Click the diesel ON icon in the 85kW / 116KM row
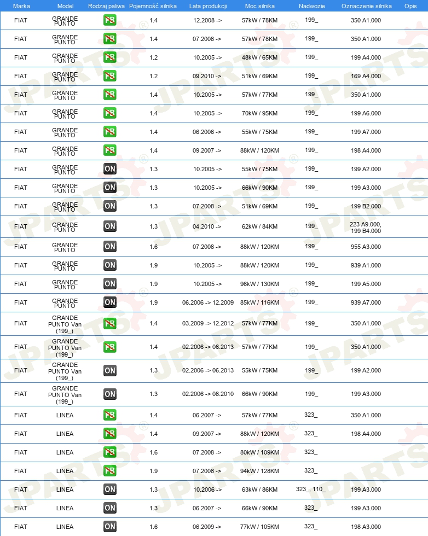Screen dimensions: 428x536 110,302
